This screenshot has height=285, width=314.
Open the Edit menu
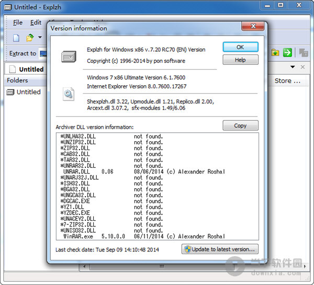(x=36, y=22)
